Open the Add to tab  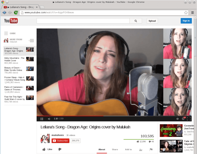tap(128, 150)
